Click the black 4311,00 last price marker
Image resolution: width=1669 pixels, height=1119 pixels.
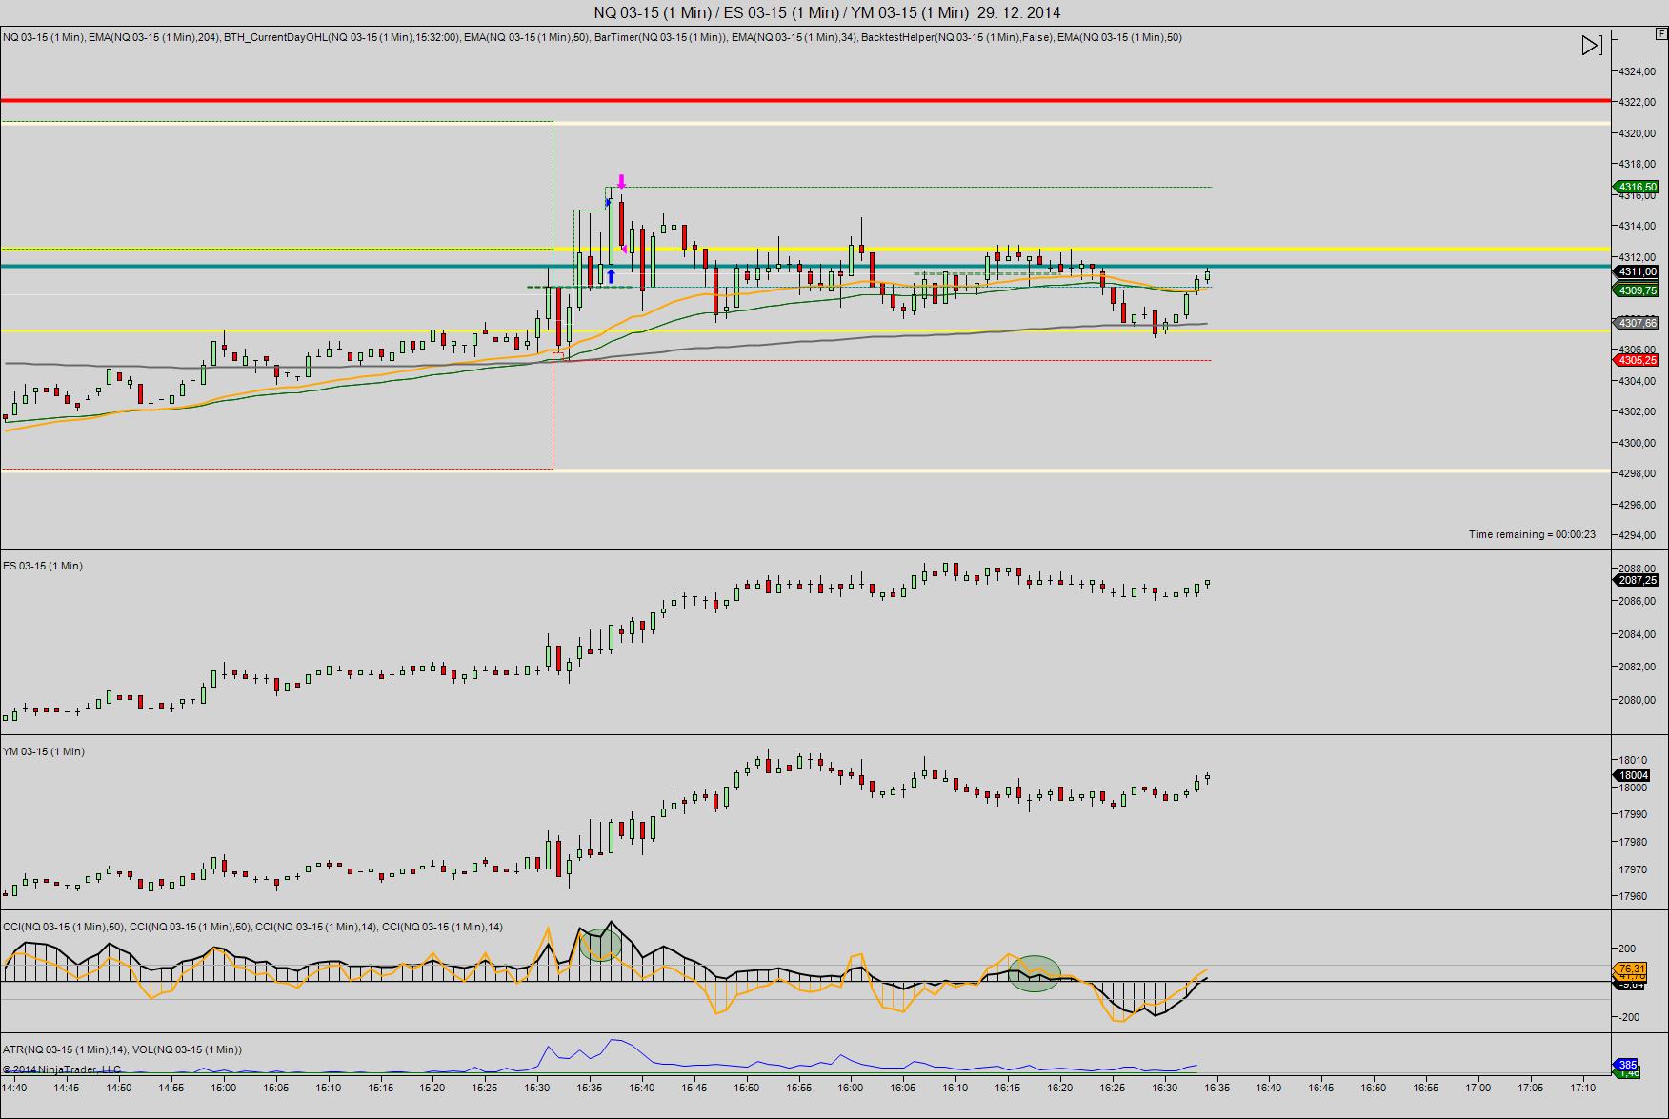point(1638,271)
